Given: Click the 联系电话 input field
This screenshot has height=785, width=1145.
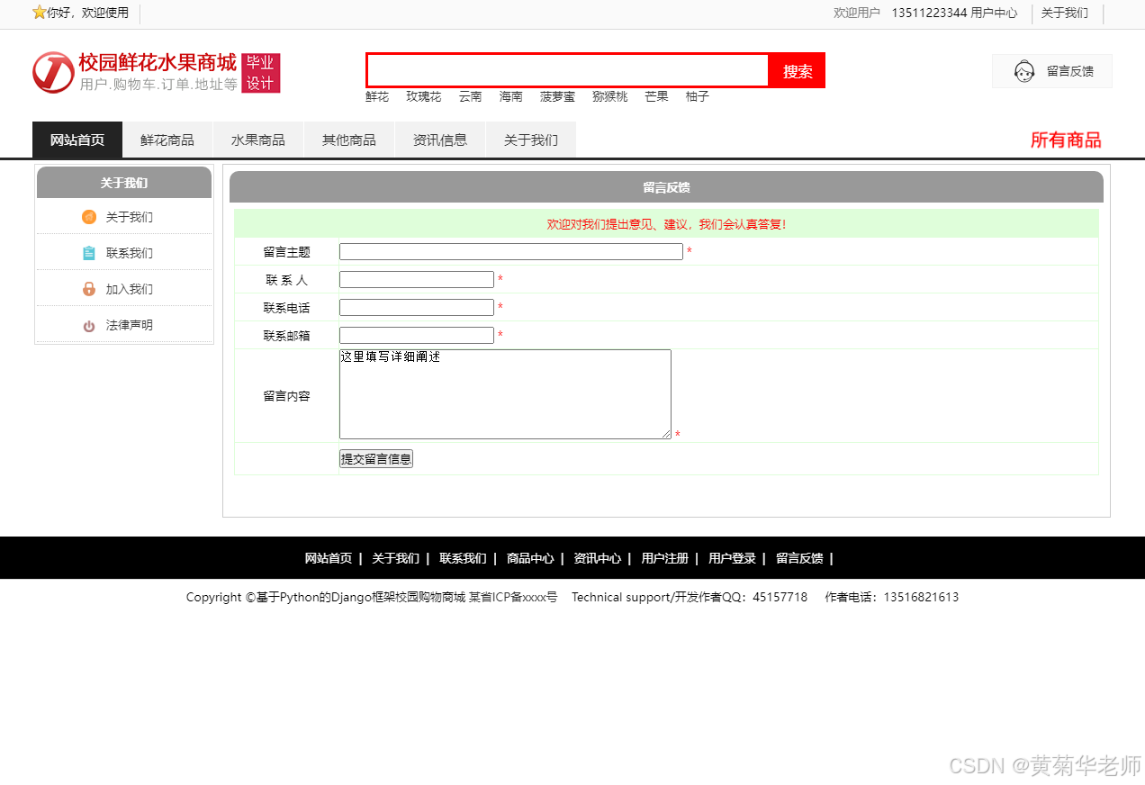Looking at the screenshot, I should pyautogui.click(x=417, y=308).
